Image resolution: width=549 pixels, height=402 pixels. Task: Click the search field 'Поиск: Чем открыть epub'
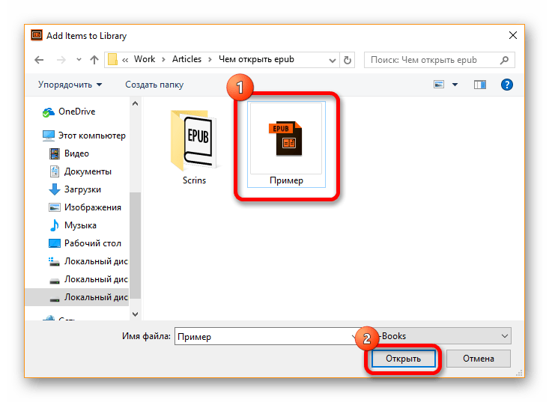point(440,60)
